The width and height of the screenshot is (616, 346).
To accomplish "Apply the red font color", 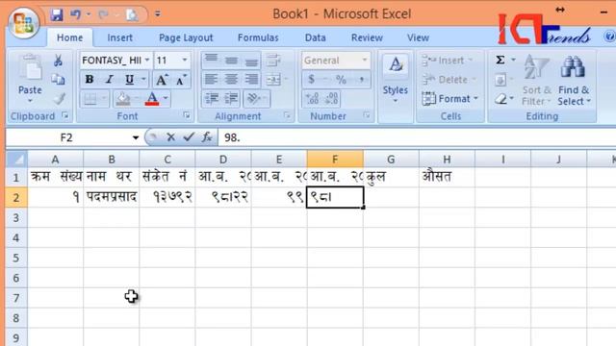I will [x=152, y=98].
